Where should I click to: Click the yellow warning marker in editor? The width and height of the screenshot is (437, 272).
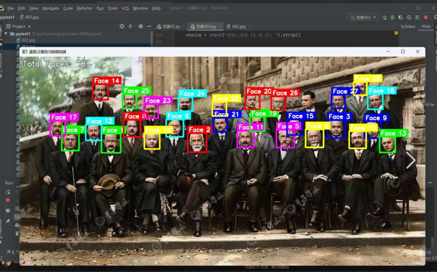396,33
